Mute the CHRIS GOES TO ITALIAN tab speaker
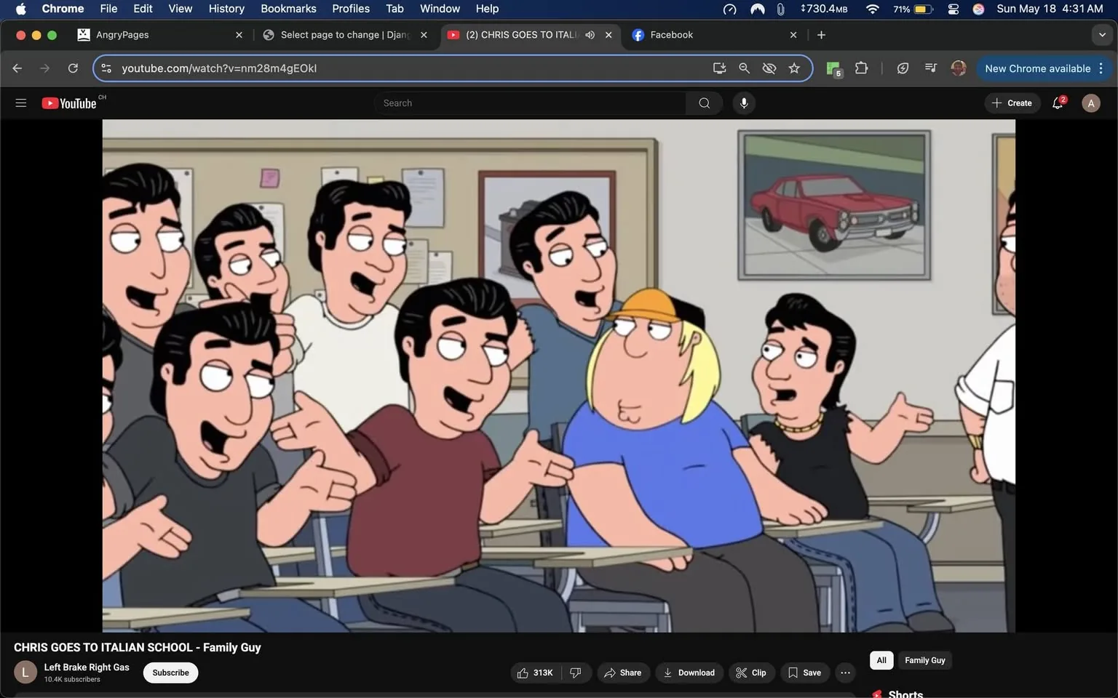 [x=590, y=34]
